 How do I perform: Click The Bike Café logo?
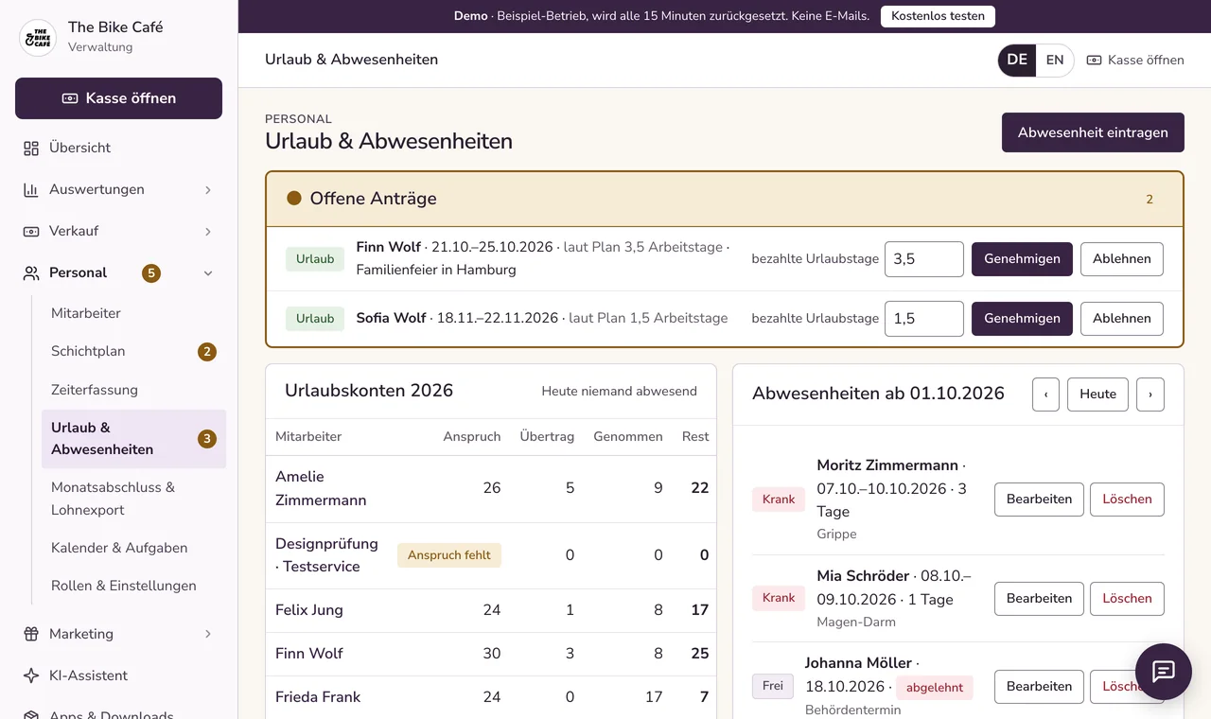pos(38,38)
